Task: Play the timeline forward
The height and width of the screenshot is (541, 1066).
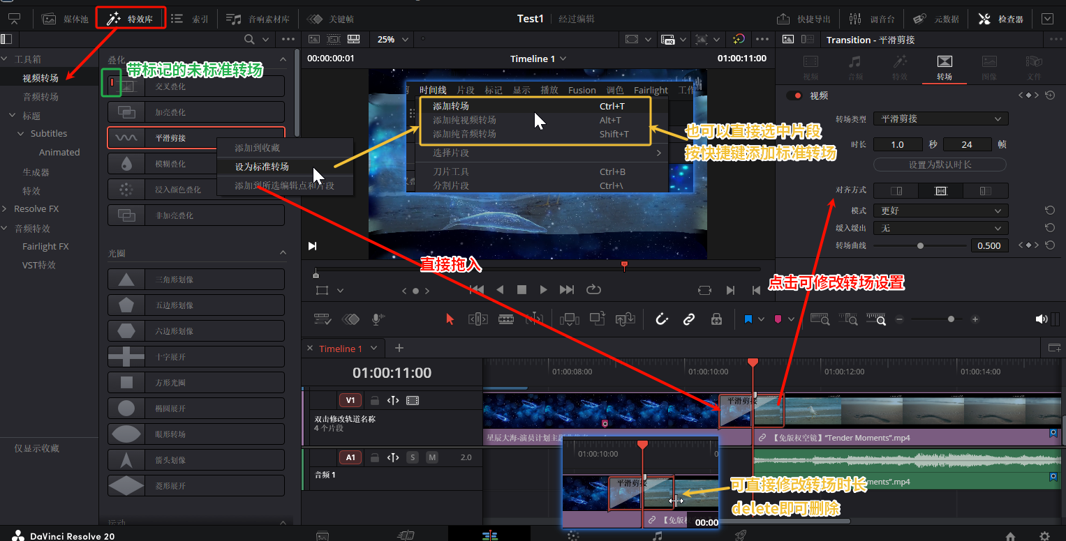Action: (543, 290)
